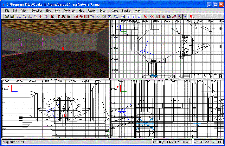This screenshot has height=146, width=225.
Task: Open the Plugins menu
Action: tap(126, 11)
